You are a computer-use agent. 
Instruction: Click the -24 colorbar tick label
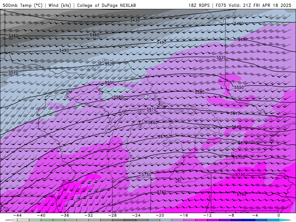[x=136, y=215]
